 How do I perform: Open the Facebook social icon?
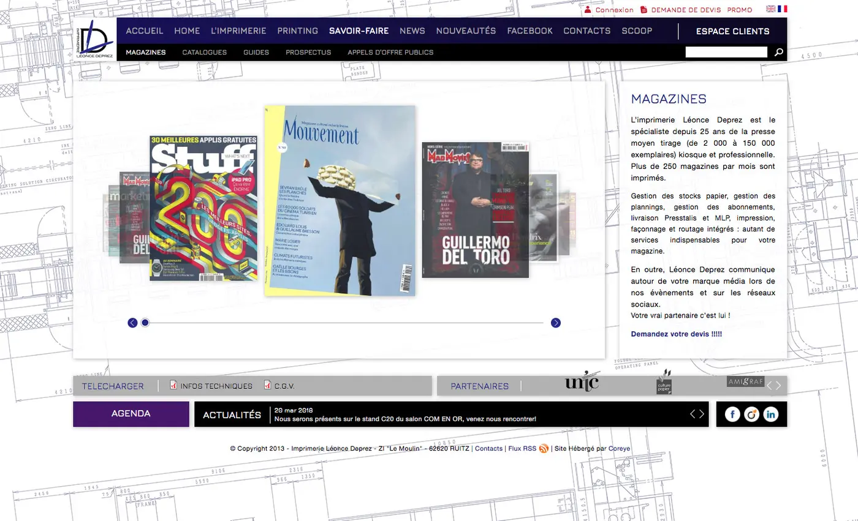[x=733, y=414]
